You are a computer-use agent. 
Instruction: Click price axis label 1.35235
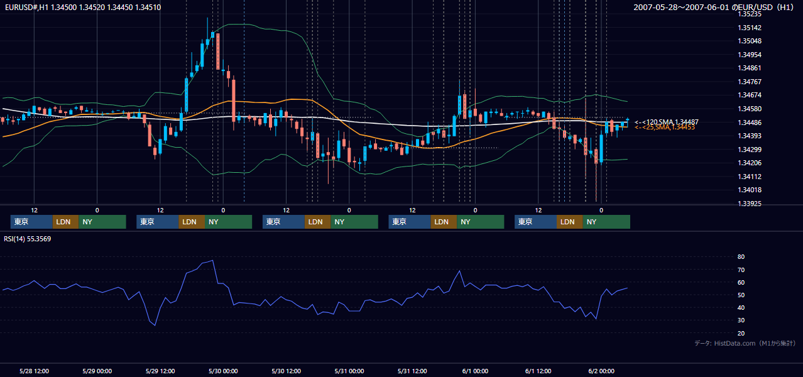coord(750,14)
